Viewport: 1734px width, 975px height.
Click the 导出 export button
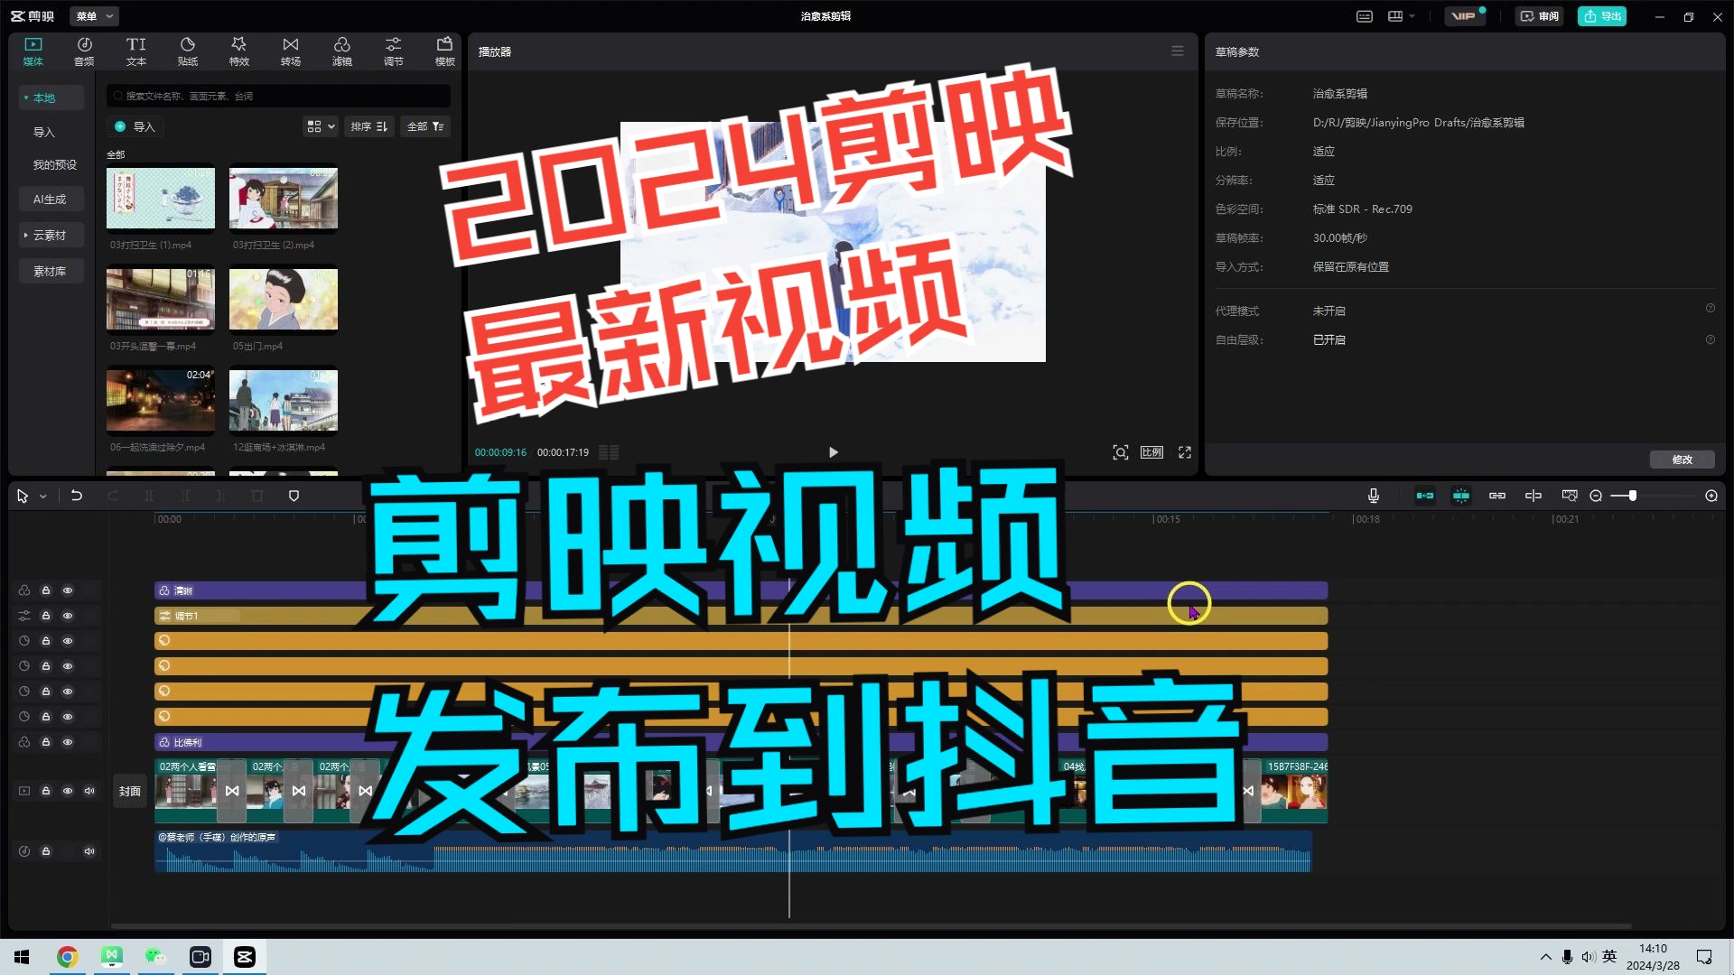(x=1602, y=16)
